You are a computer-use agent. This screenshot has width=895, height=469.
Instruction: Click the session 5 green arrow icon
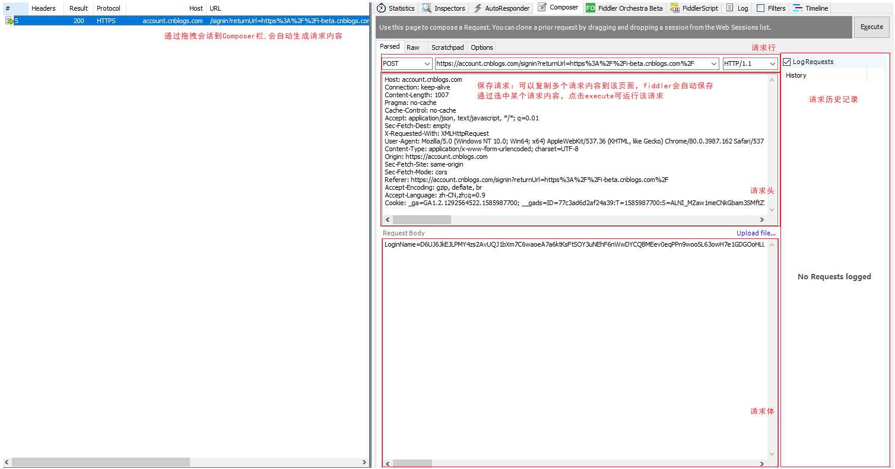click(x=9, y=21)
